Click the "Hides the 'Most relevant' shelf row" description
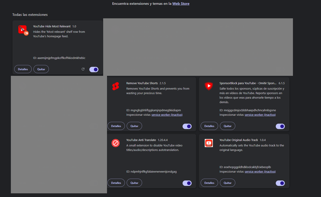Viewport: 321px width, 197px height. tap(59, 34)
